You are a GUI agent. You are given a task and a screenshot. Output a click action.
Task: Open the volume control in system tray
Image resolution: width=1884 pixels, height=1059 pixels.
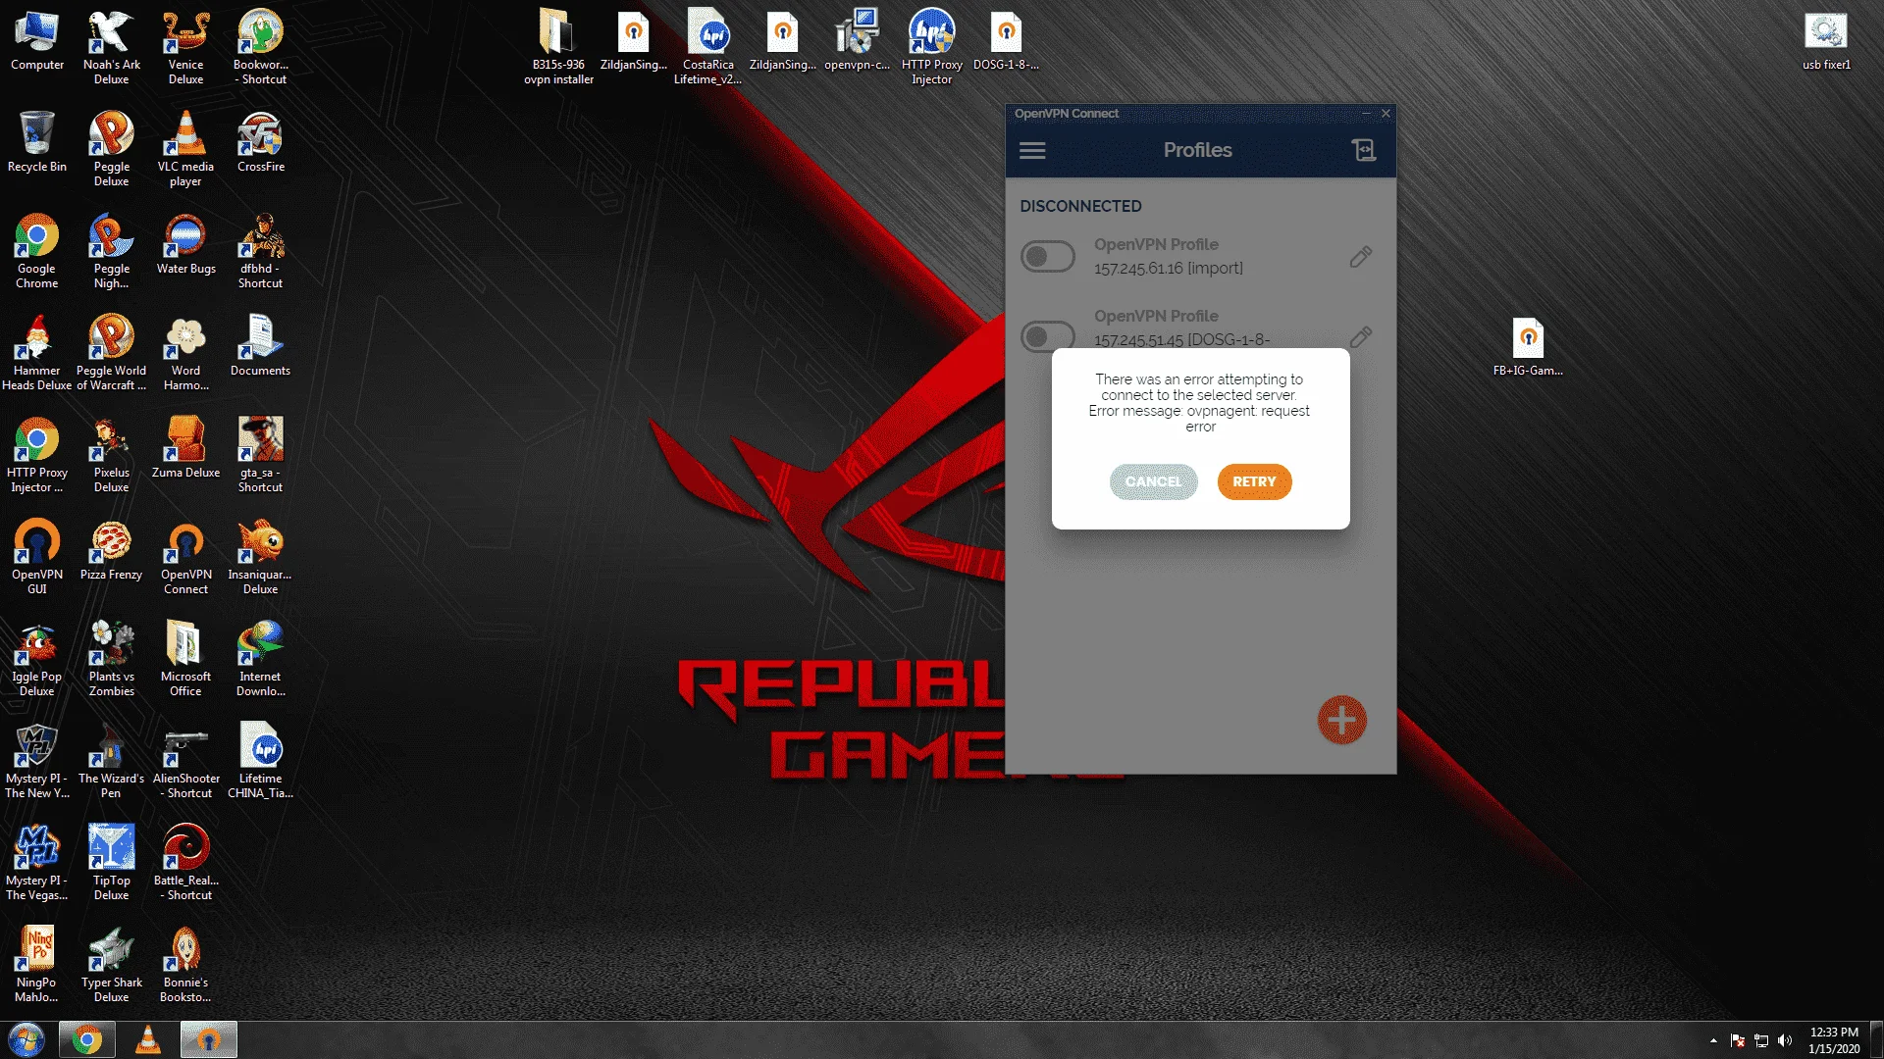click(x=1785, y=1040)
